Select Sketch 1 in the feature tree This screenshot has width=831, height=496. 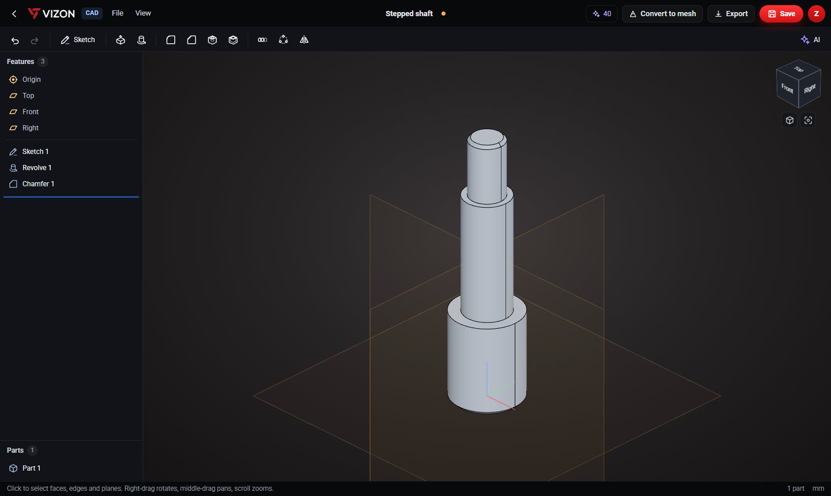pyautogui.click(x=71, y=152)
